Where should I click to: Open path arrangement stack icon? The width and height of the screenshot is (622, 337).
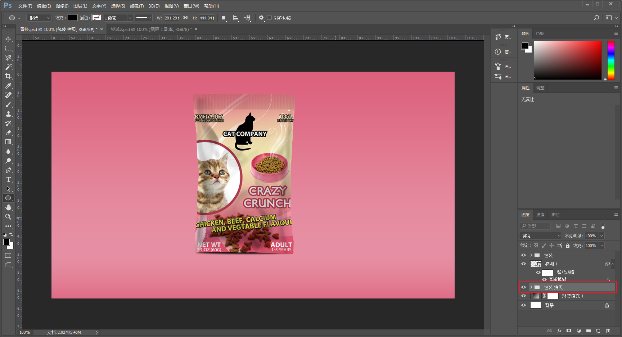[248, 18]
